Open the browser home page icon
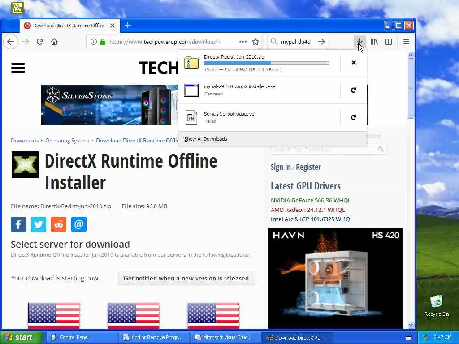The width and height of the screenshot is (459, 344). (x=54, y=42)
